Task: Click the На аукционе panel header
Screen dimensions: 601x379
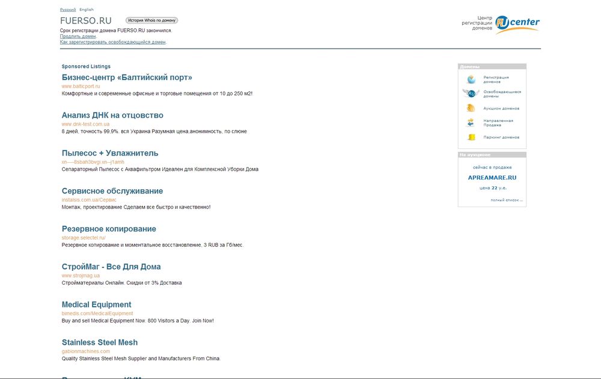Action: (x=492, y=155)
